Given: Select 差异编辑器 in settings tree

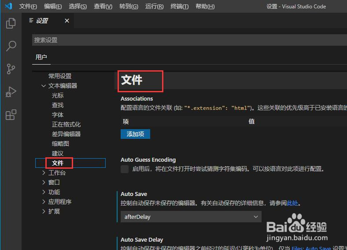Looking at the screenshot, I should (x=66, y=134).
